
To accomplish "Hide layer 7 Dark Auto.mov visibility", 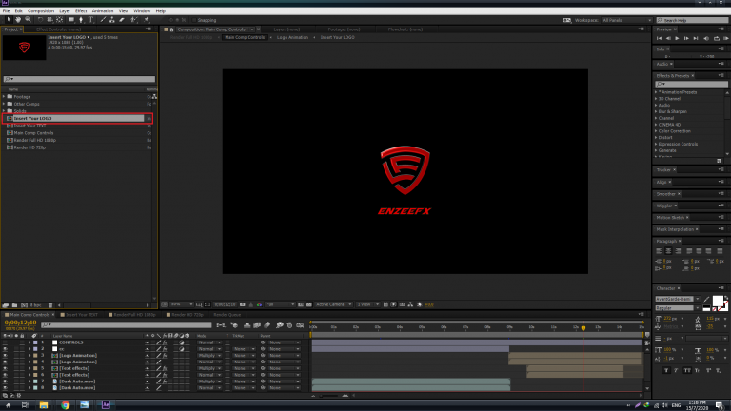I will [5, 382].
